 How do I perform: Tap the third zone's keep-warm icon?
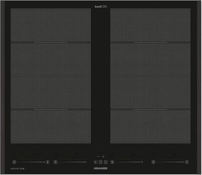(112, 162)
